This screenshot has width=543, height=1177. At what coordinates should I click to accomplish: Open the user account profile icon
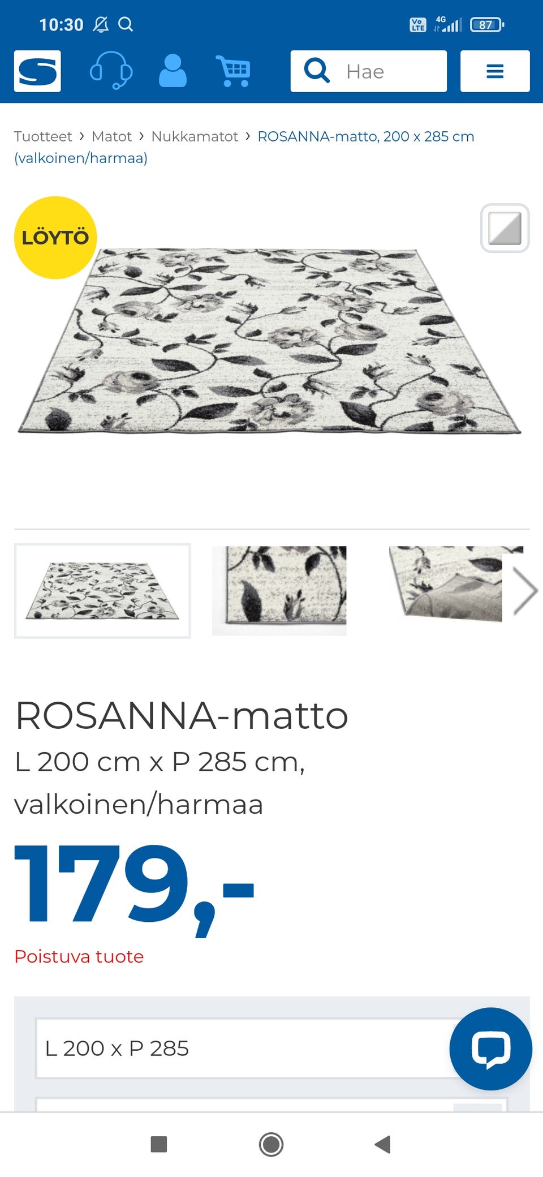pyautogui.click(x=173, y=71)
